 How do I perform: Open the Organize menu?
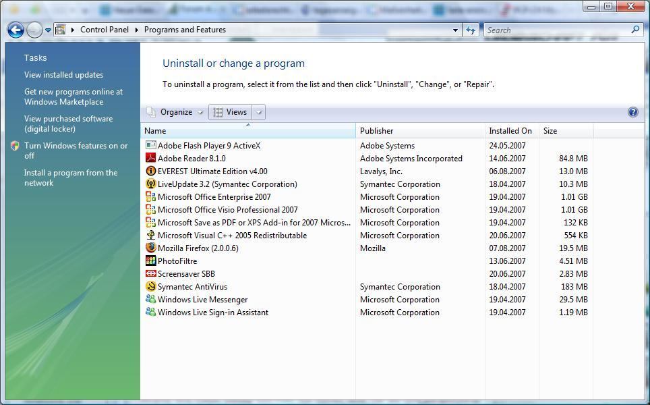click(x=176, y=112)
